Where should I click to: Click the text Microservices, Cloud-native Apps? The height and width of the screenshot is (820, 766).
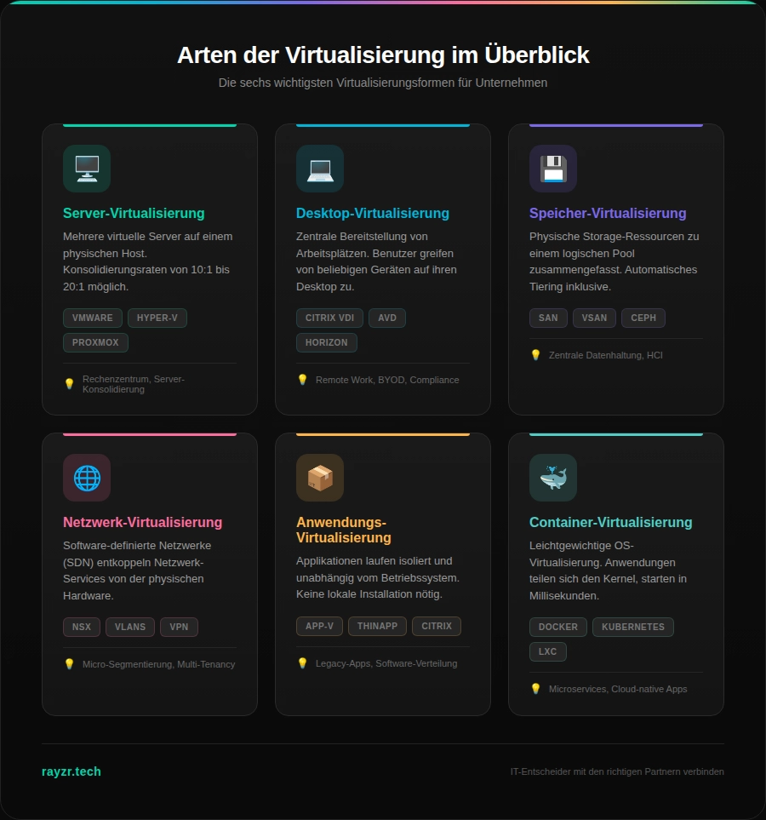[618, 689]
